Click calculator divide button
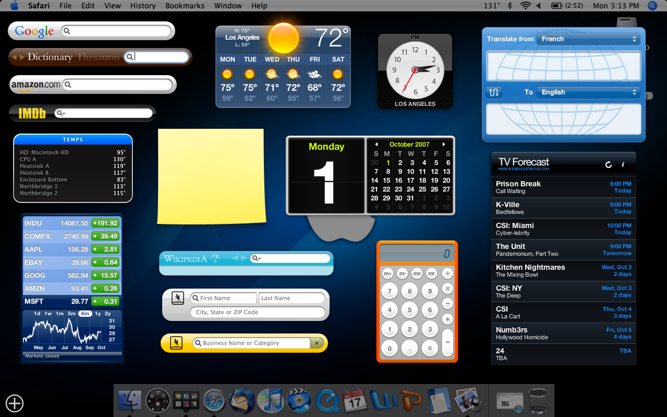667x417 pixels. pyautogui.click(x=447, y=273)
